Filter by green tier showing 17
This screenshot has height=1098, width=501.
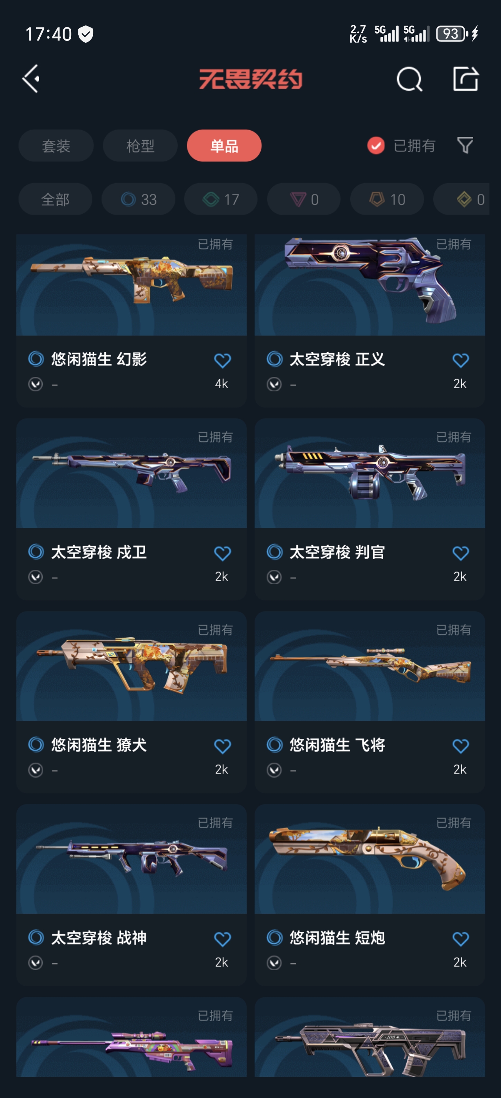[221, 199]
